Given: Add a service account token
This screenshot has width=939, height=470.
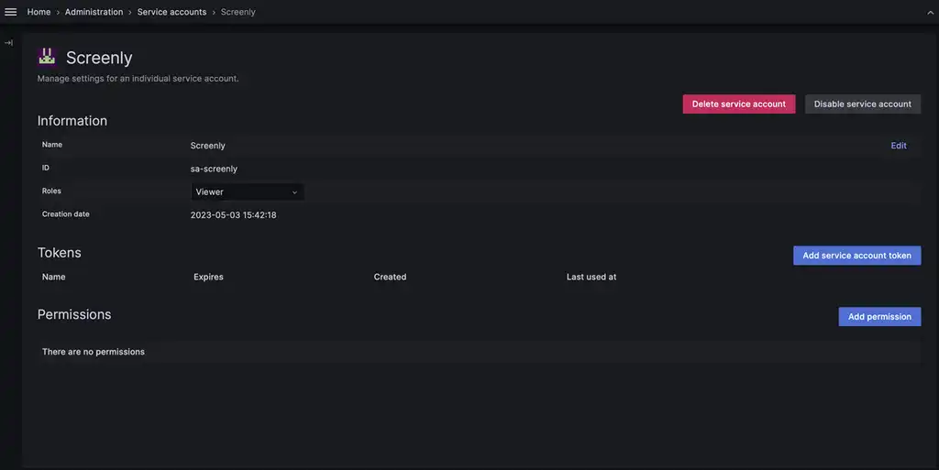Looking at the screenshot, I should tap(857, 256).
